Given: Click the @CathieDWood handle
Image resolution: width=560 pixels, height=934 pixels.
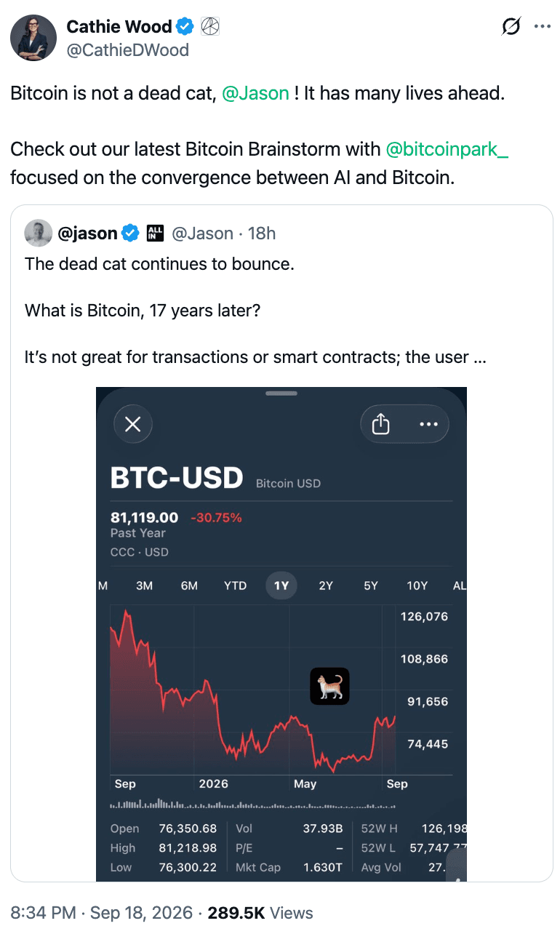Looking at the screenshot, I should click(128, 49).
